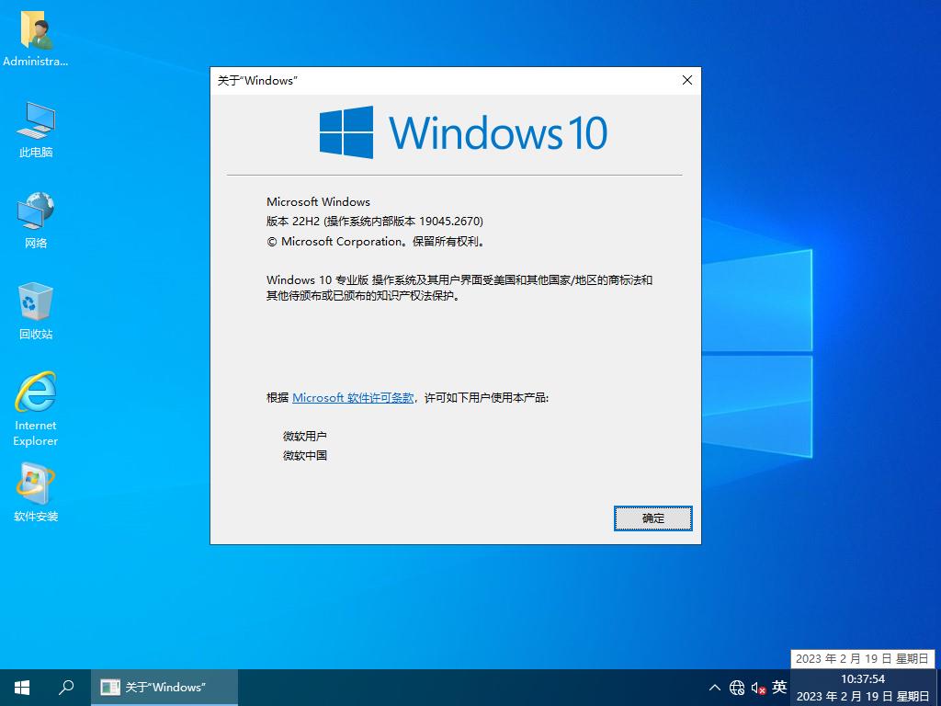Click the 关于"Windows" taskbar button
The width and height of the screenshot is (941, 706).
pyautogui.click(x=164, y=687)
